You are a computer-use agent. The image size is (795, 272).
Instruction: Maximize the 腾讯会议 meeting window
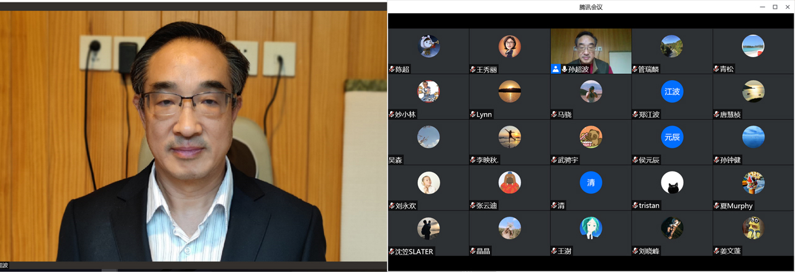point(775,7)
